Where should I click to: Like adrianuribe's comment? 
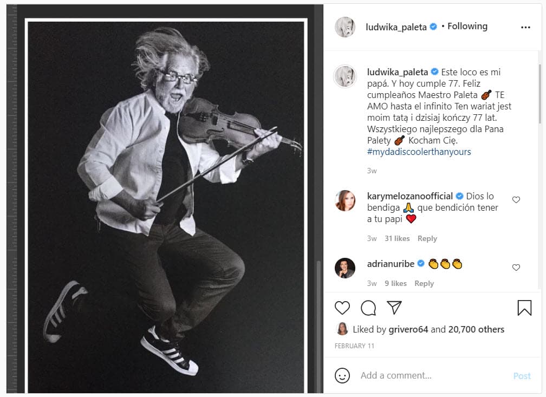pyautogui.click(x=516, y=268)
